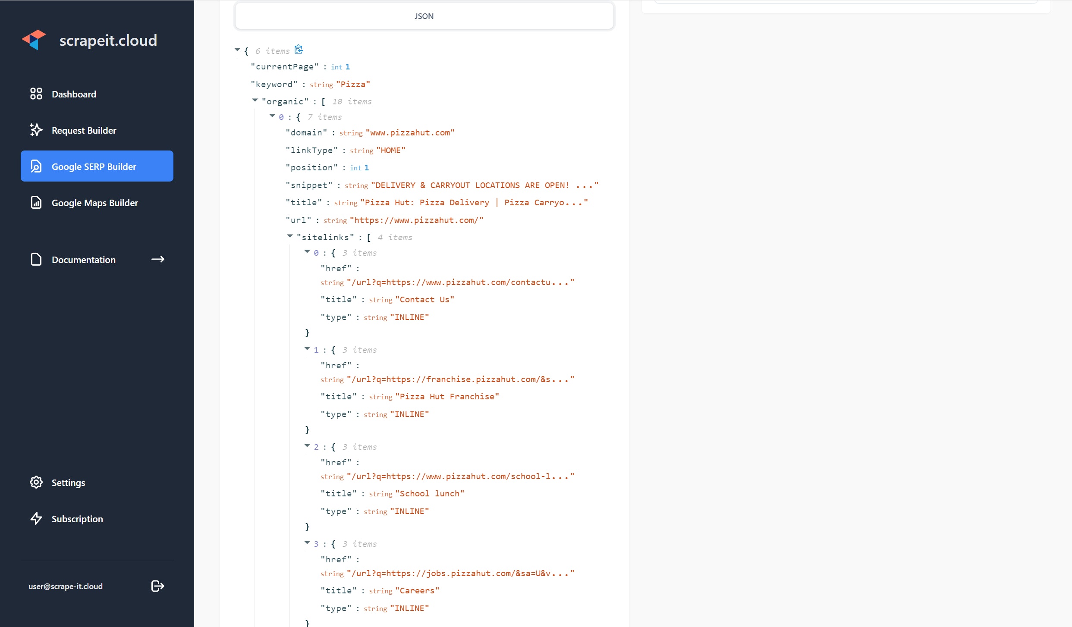Image resolution: width=1072 pixels, height=627 pixels.
Task: Click the jobs.pizzahut.com href value
Action: click(x=461, y=573)
